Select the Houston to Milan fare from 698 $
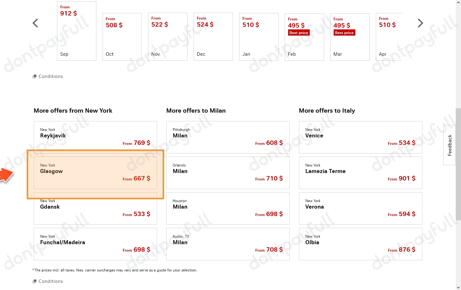Image resolution: width=461 pixels, height=290 pixels. [x=228, y=208]
